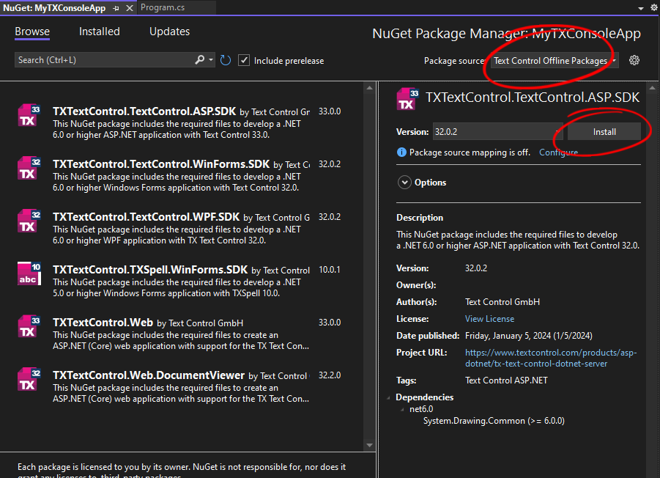Open the View License link
The image size is (660, 478).
coord(489,319)
